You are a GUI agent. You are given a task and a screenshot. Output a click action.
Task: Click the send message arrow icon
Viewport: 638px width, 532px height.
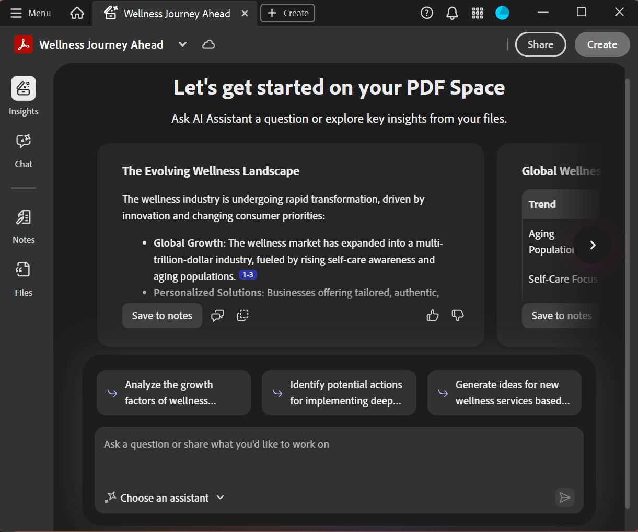565,498
